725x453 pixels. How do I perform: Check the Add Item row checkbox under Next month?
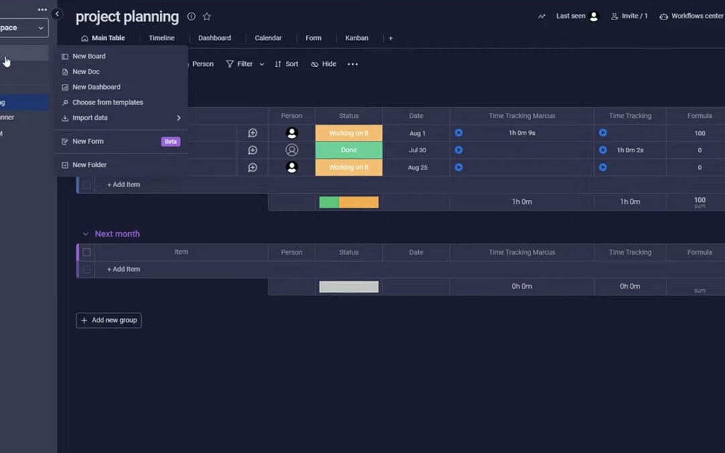(x=87, y=269)
